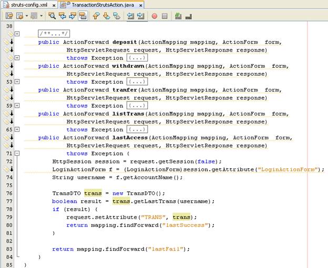Jump to Next Bookmark using down-arrow icon
This screenshot has height=268, width=328.
pyautogui.click(x=107, y=16)
